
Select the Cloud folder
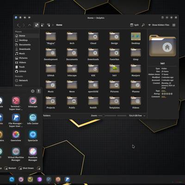[x=93, y=38]
